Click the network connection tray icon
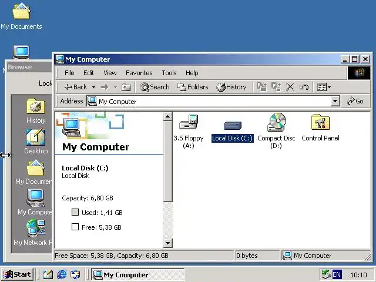This screenshot has width=376, height=282. 326,274
